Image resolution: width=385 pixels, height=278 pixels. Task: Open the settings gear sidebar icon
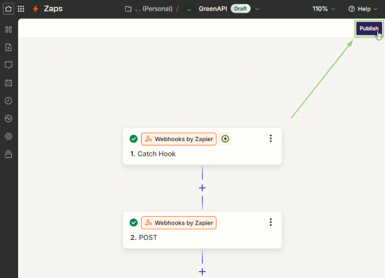click(x=8, y=136)
